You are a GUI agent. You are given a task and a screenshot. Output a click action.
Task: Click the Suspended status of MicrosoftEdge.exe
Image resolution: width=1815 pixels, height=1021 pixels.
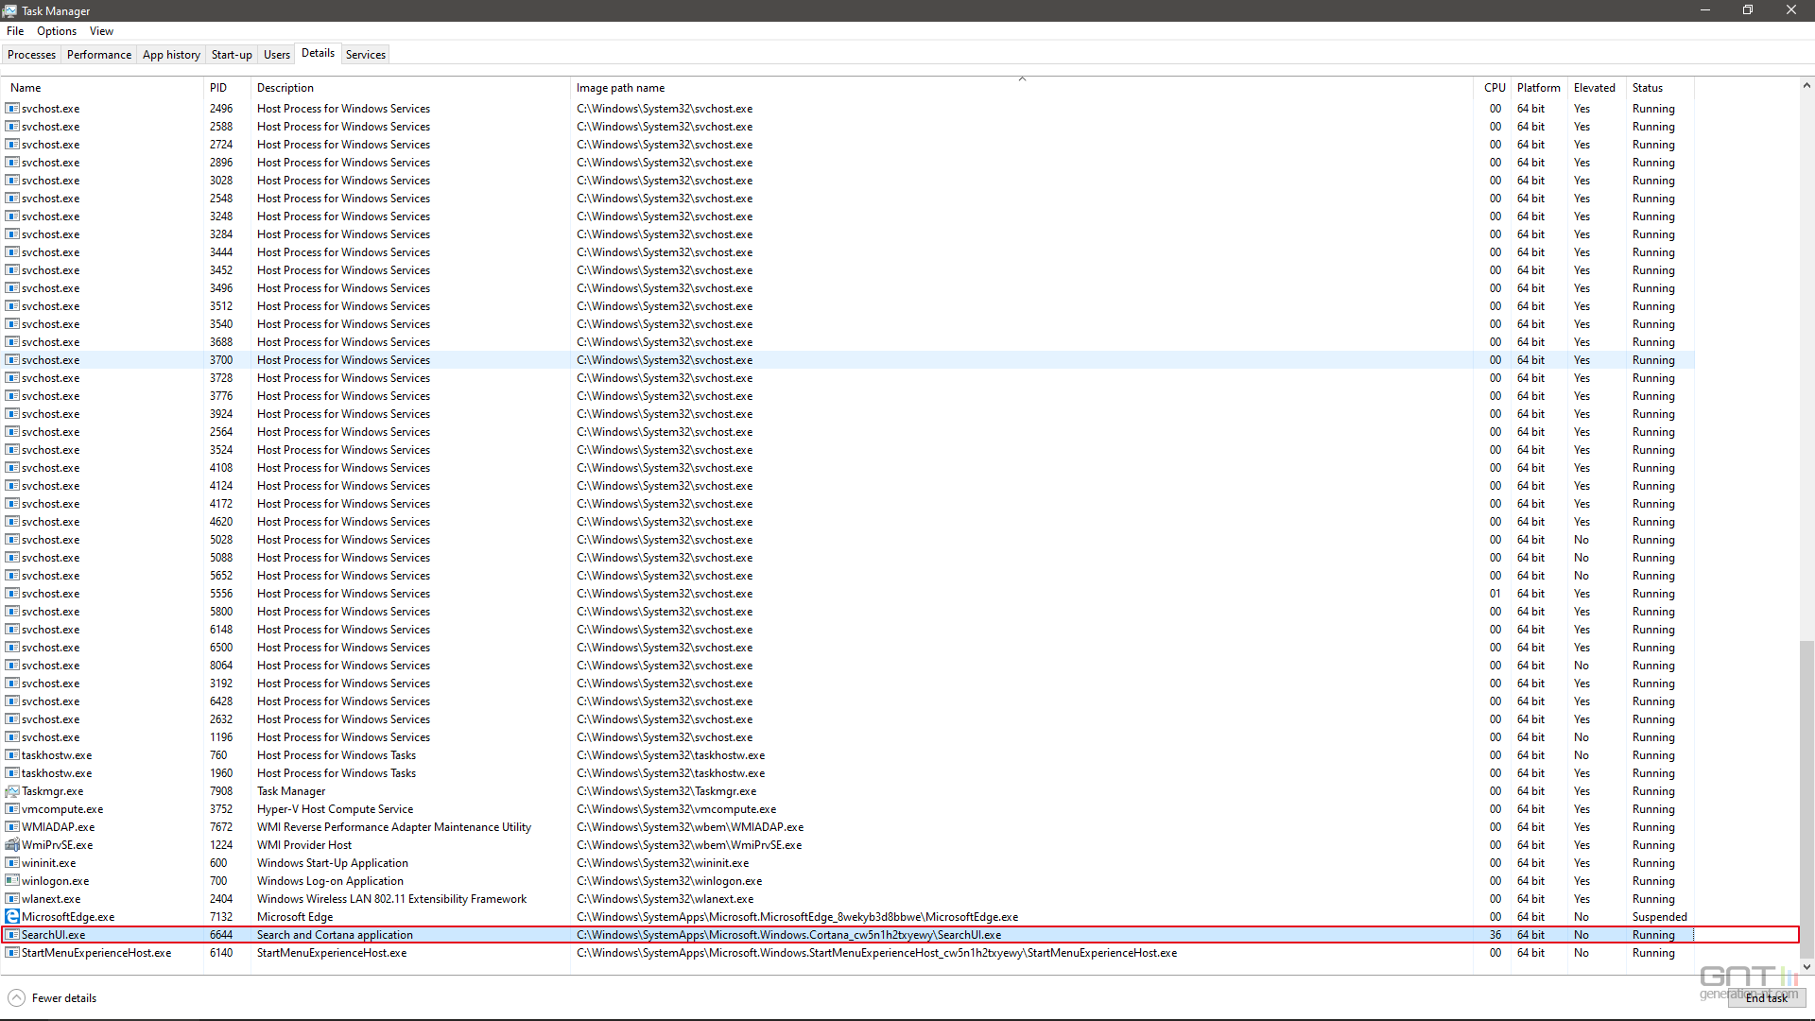(1659, 917)
